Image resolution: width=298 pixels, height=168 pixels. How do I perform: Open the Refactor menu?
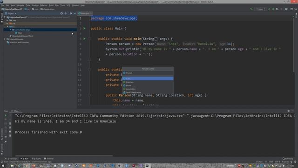point(43,5)
